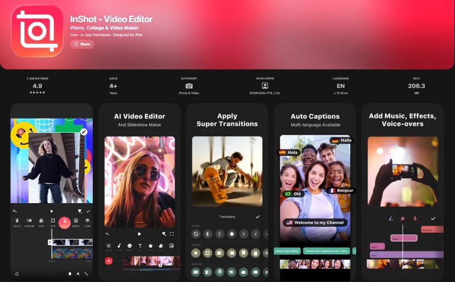Click the star effects tool in AI Video Editor screenshot
The height and width of the screenshot is (282, 455).
[151, 246]
